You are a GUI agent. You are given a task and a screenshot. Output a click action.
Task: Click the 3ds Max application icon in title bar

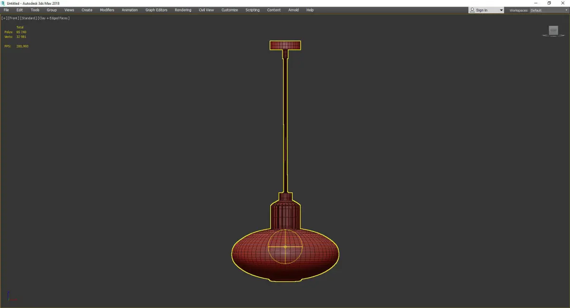coord(3,3)
